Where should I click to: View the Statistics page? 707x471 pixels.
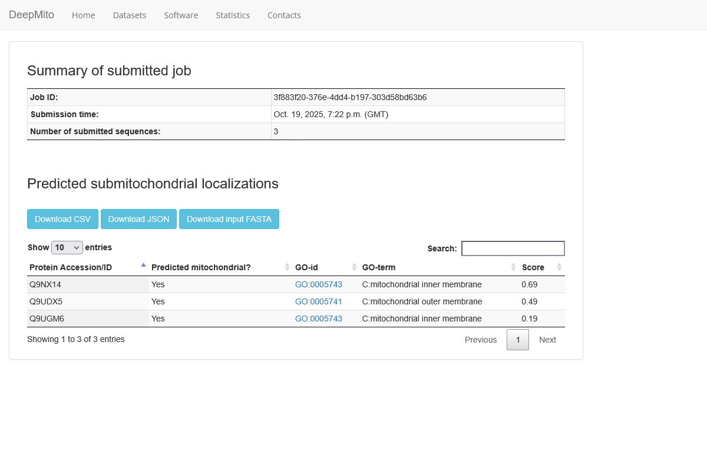(233, 15)
